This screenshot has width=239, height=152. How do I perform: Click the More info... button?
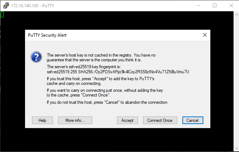75,120
